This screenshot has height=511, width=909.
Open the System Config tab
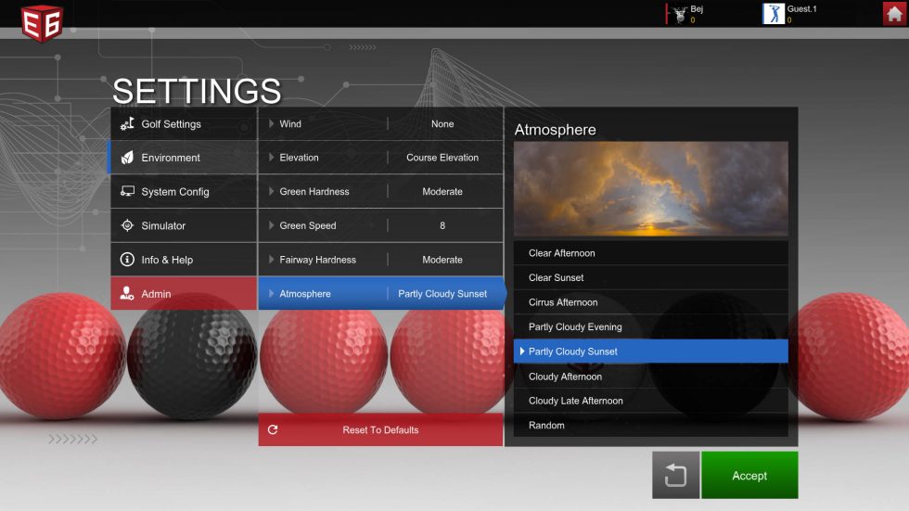[184, 191]
